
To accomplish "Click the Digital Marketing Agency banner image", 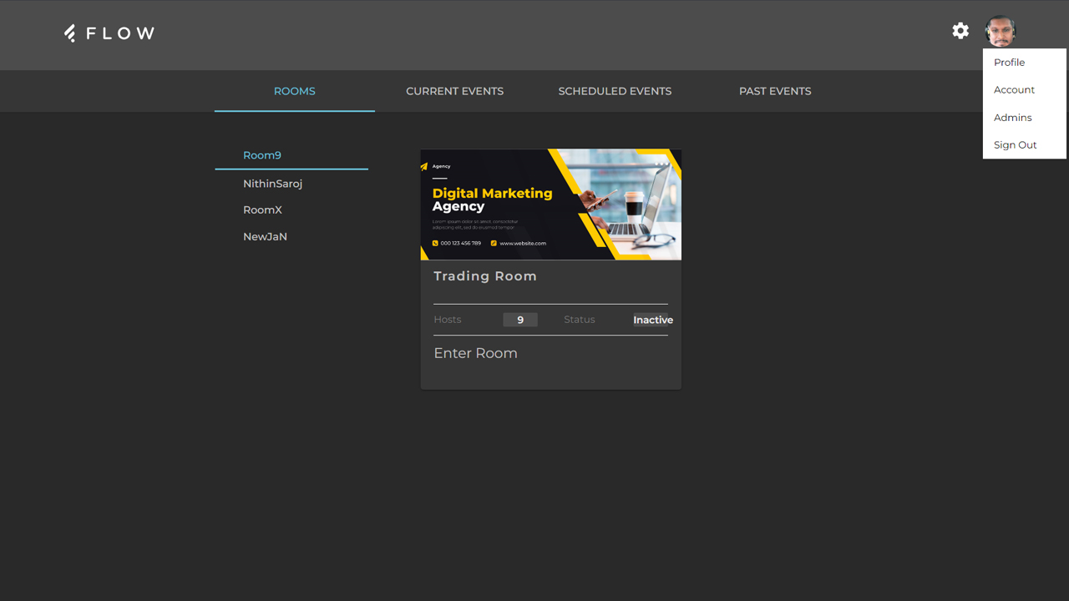I will pyautogui.click(x=550, y=205).
